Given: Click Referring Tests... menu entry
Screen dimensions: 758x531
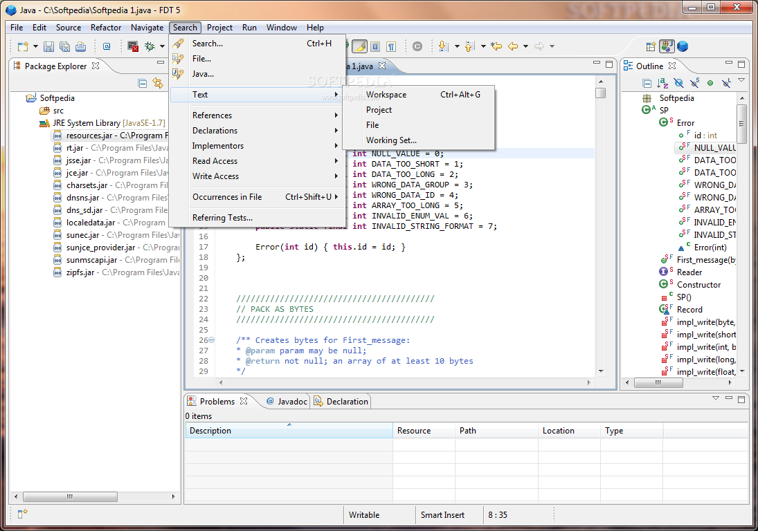Looking at the screenshot, I should (258, 218).
